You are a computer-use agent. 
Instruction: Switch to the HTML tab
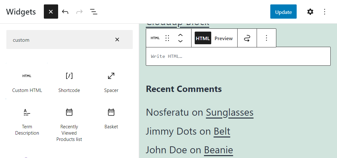[x=203, y=38]
